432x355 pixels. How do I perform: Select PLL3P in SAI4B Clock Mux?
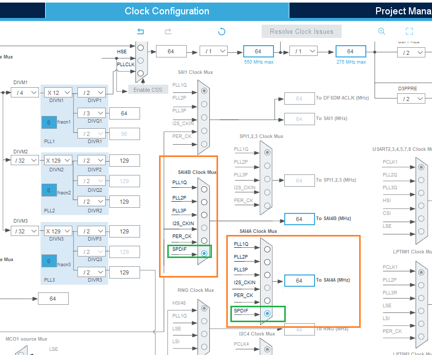coord(204,215)
